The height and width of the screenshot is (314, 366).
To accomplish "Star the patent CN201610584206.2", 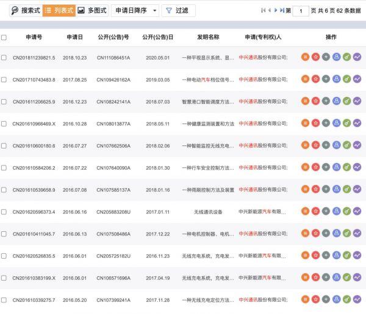I will (x=315, y=167).
